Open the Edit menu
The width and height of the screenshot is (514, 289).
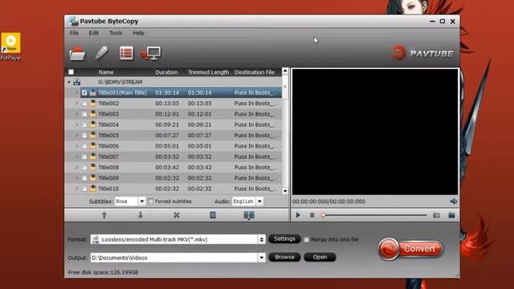93,33
